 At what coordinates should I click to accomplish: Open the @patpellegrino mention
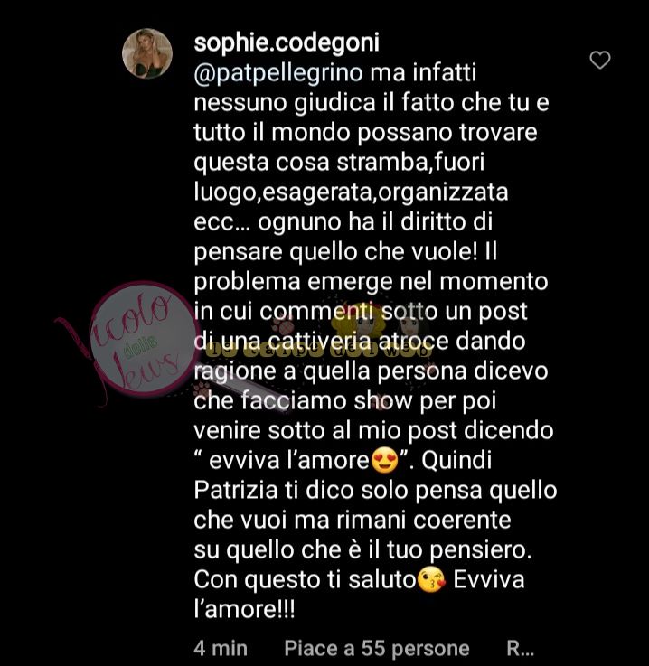pyautogui.click(x=278, y=73)
